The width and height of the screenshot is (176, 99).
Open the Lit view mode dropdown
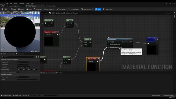pos(15,13)
